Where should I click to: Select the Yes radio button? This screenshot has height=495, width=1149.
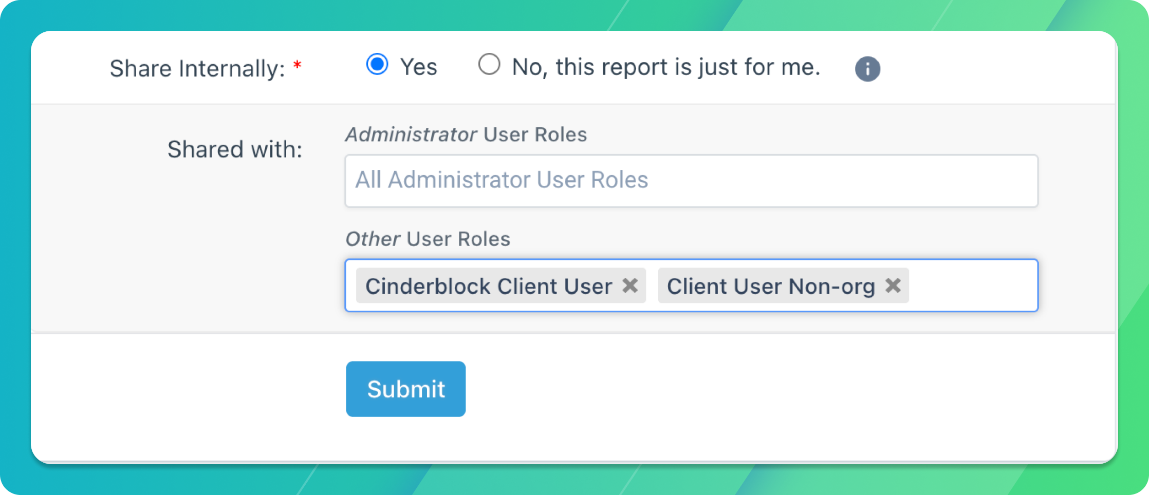377,65
